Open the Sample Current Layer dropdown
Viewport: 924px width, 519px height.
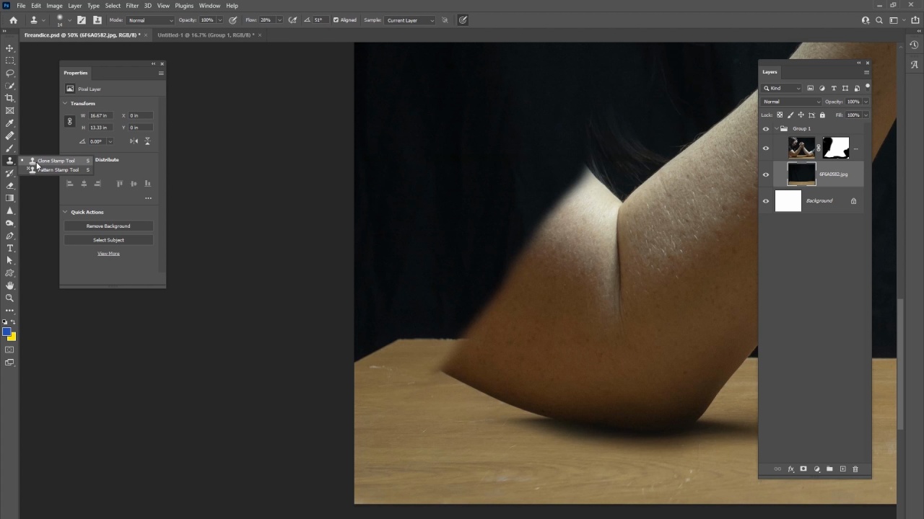pos(409,20)
